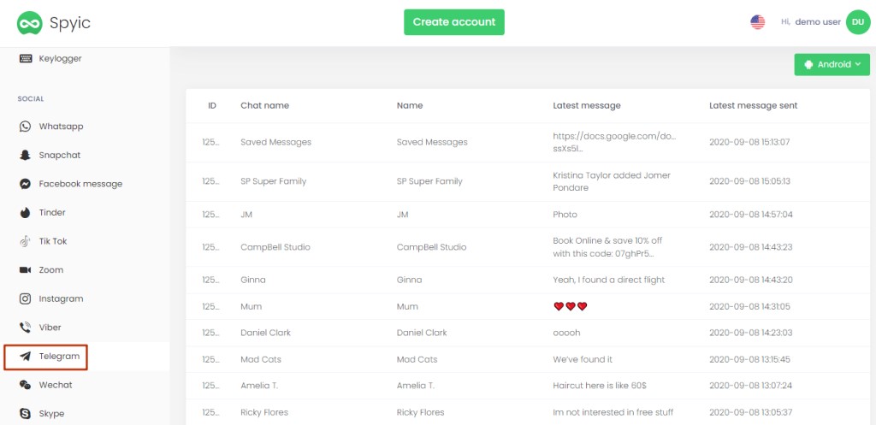Click the Mum chat name cell
This screenshot has width=876, height=425.
pyautogui.click(x=251, y=307)
